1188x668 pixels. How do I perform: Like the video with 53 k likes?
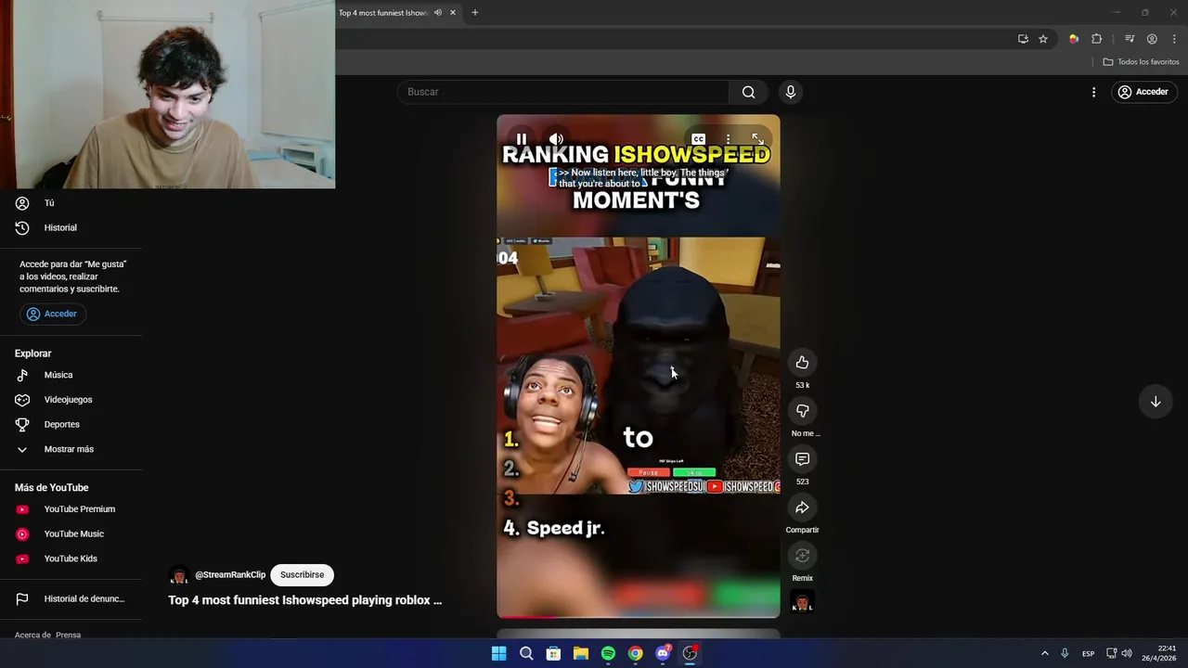point(802,363)
